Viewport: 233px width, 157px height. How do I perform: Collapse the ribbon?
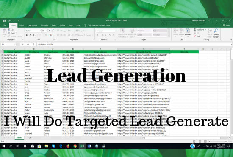click(231, 40)
